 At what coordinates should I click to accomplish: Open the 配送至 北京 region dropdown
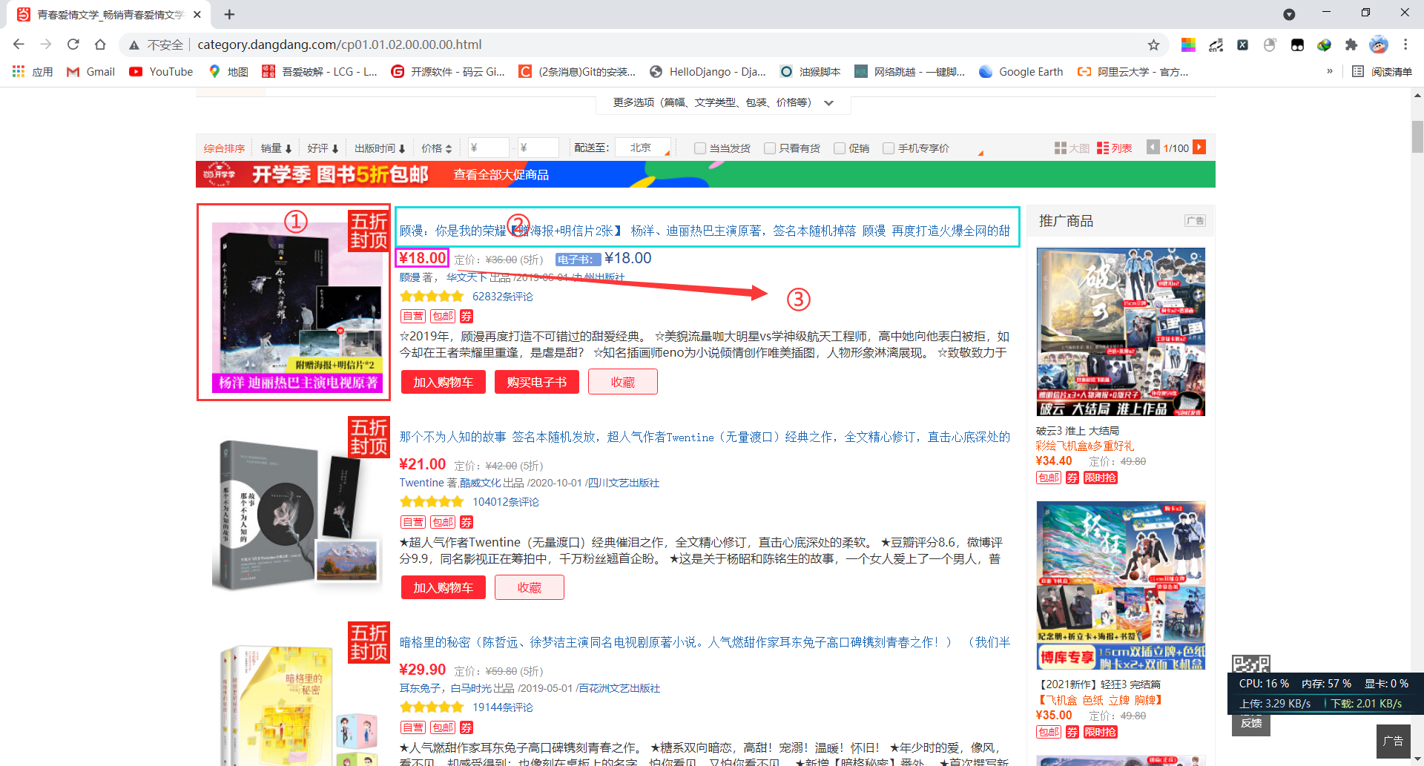pos(645,148)
